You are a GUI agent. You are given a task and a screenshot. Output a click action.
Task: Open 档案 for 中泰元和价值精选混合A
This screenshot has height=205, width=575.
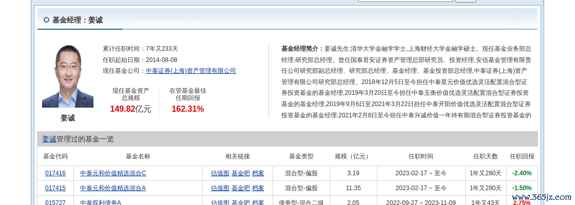(258, 188)
